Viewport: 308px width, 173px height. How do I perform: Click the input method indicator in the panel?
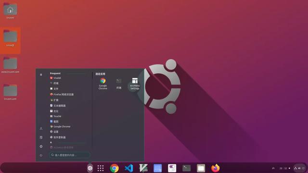click(x=273, y=168)
